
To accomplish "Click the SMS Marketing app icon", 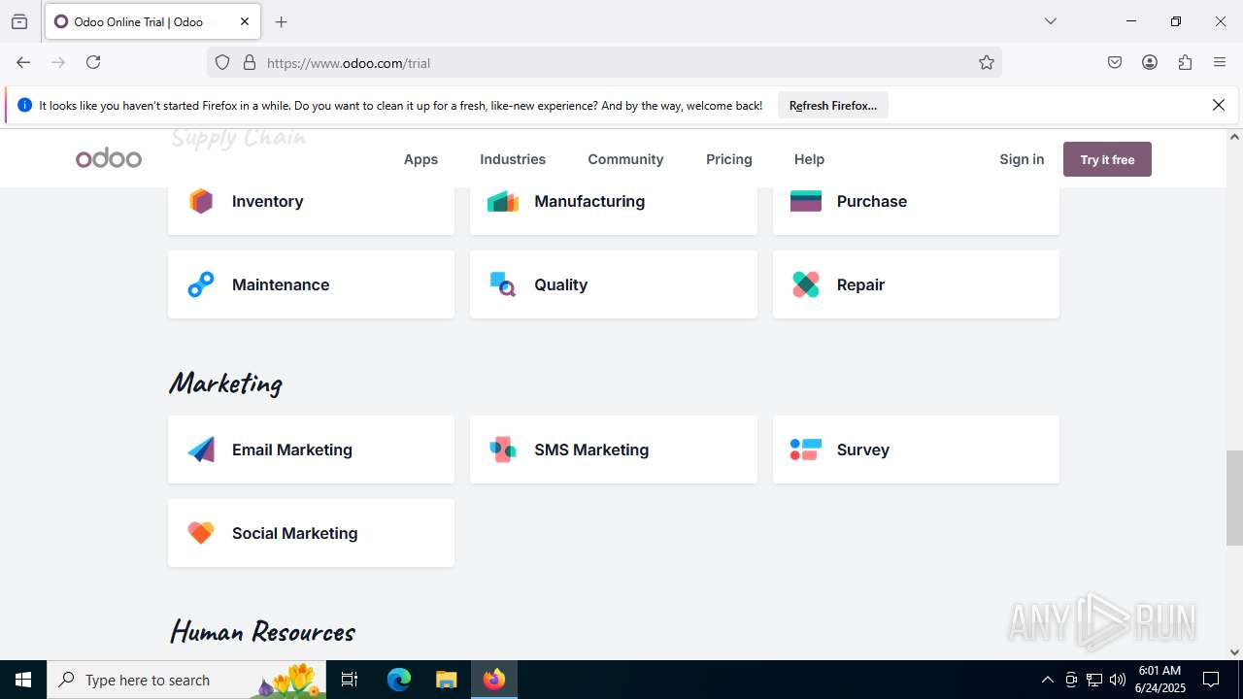I will [503, 449].
